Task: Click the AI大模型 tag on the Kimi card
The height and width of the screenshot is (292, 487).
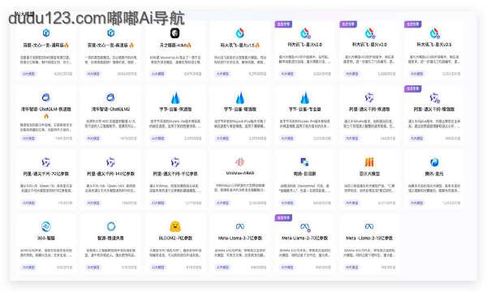Action: click(x=157, y=74)
